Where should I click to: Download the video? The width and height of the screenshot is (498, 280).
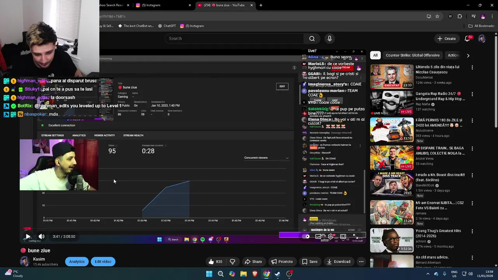[x=338, y=262]
